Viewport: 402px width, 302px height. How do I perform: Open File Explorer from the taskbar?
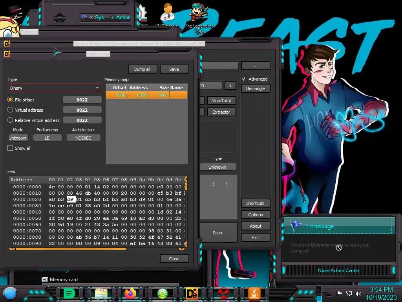point(101,293)
